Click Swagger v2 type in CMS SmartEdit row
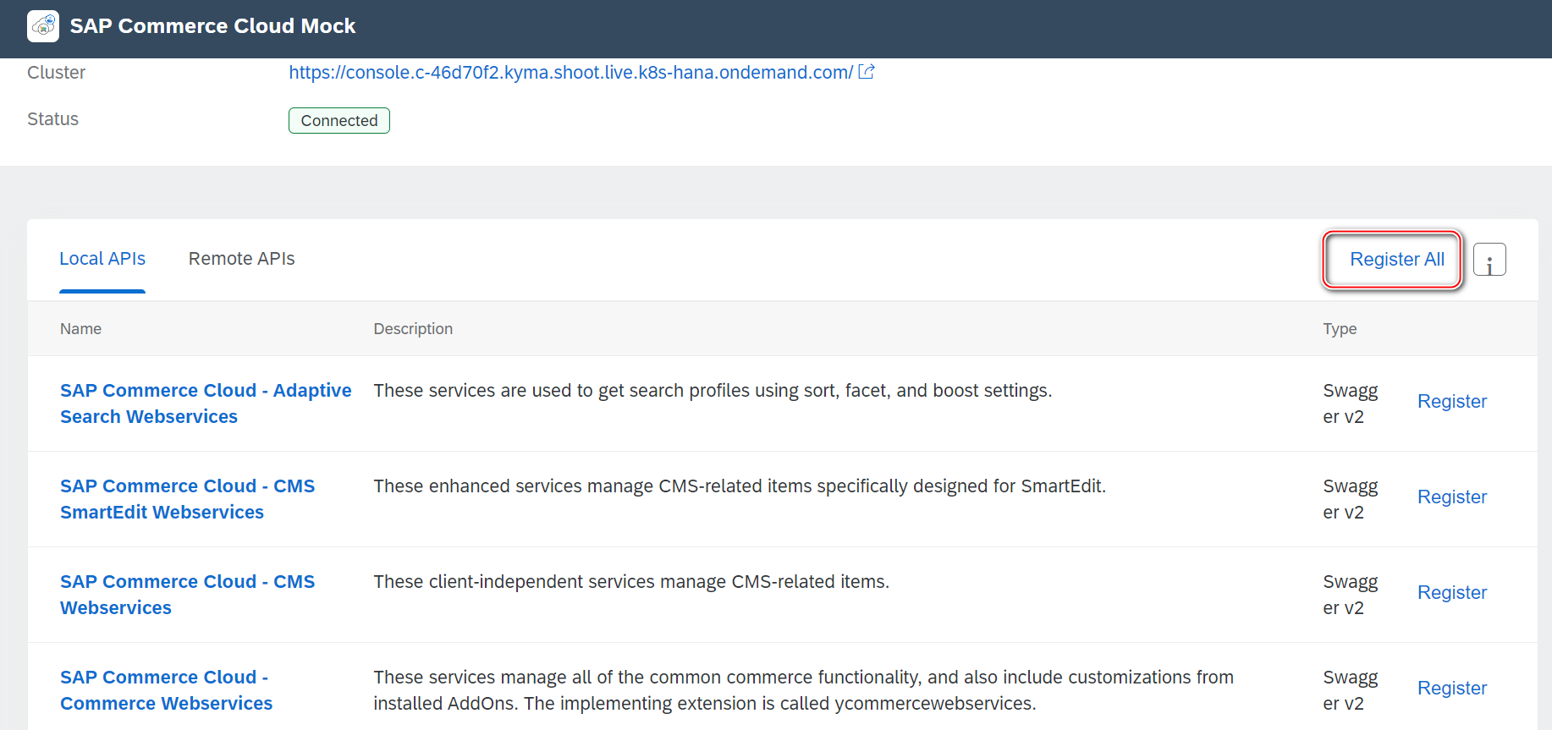The width and height of the screenshot is (1552, 730). pos(1351,499)
